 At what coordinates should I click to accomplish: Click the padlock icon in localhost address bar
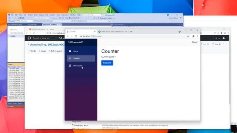pyautogui.click(x=81, y=36)
